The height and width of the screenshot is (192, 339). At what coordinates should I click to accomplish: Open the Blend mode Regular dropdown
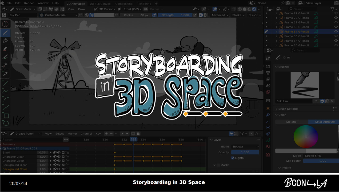tap(245, 147)
